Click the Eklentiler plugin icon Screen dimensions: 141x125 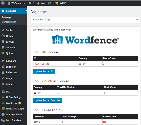click(x=3, y=67)
